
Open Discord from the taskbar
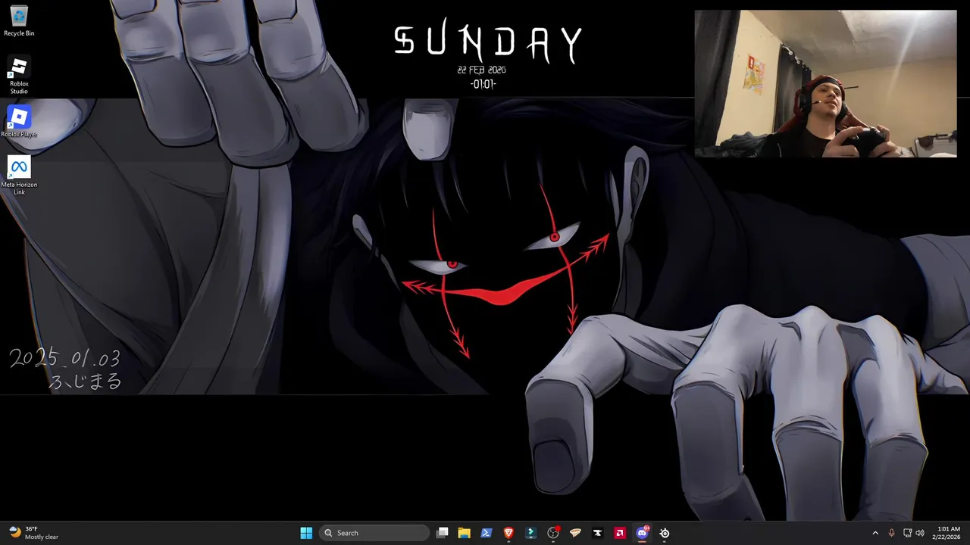point(643,533)
